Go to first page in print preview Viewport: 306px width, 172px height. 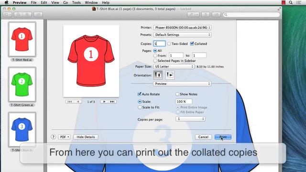click(x=69, y=102)
